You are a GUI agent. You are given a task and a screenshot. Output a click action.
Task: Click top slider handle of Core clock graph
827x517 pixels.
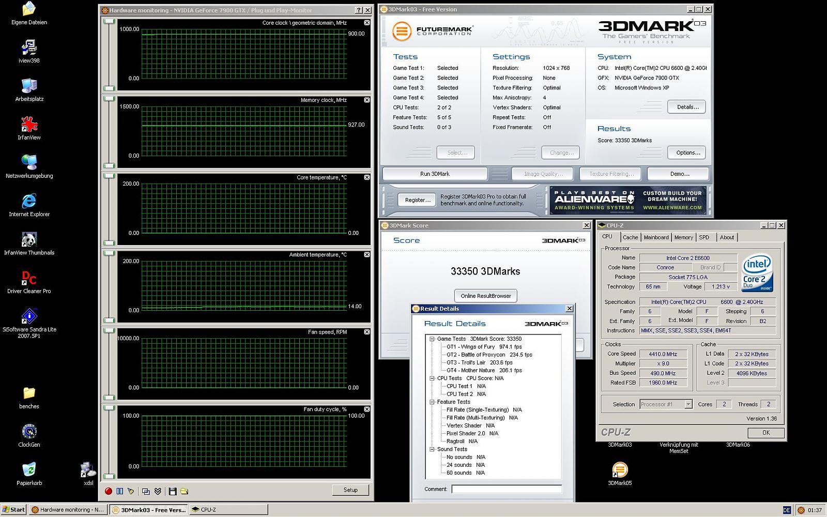pyautogui.click(x=109, y=22)
